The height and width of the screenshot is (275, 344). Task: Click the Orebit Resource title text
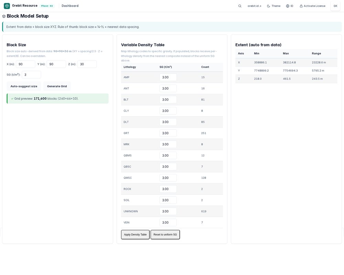click(24, 6)
